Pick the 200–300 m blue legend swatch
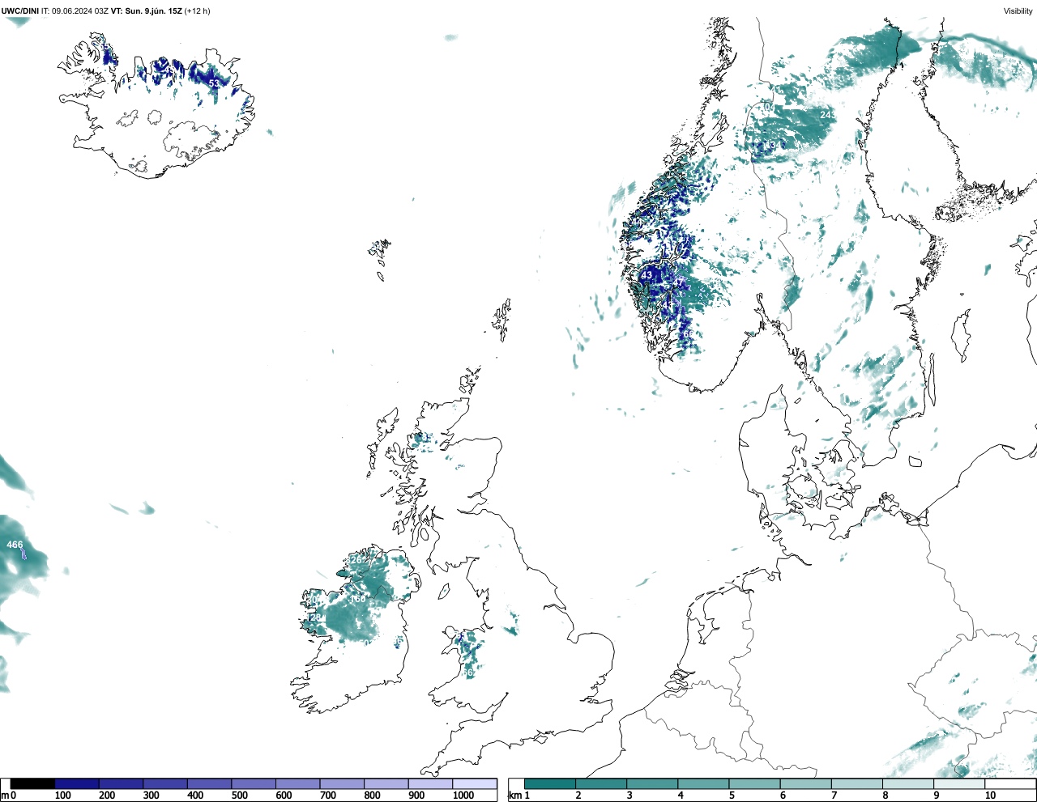1037x802 pixels. click(x=122, y=783)
